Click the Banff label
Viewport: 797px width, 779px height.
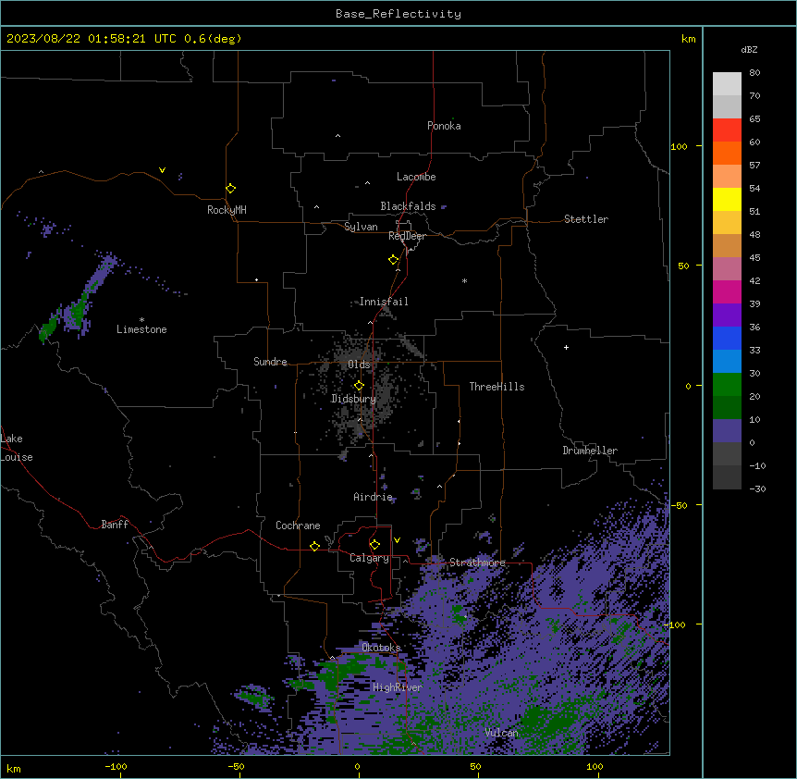115,525
